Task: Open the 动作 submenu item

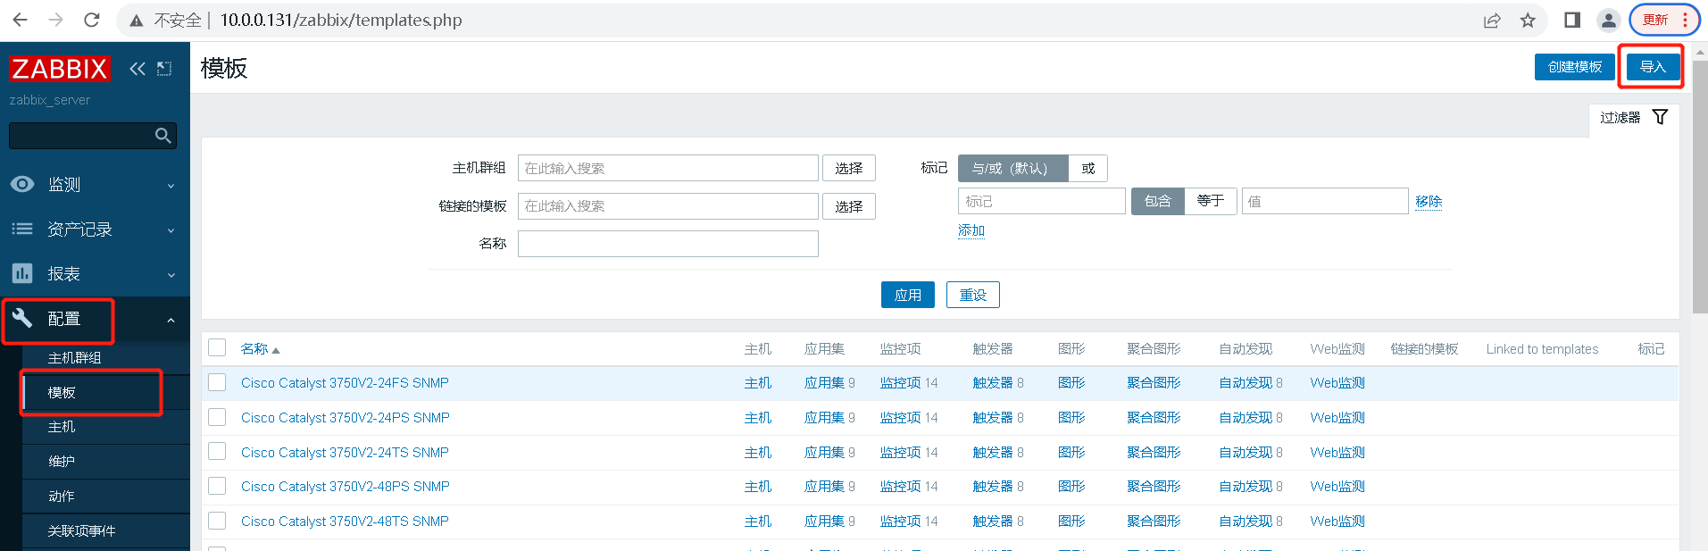Action: [x=62, y=496]
